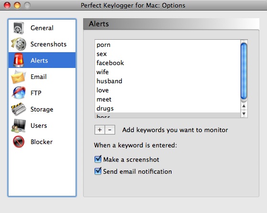Minimize window with the yellow button
The width and height of the screenshot is (267, 213).
click(x=17, y=5)
